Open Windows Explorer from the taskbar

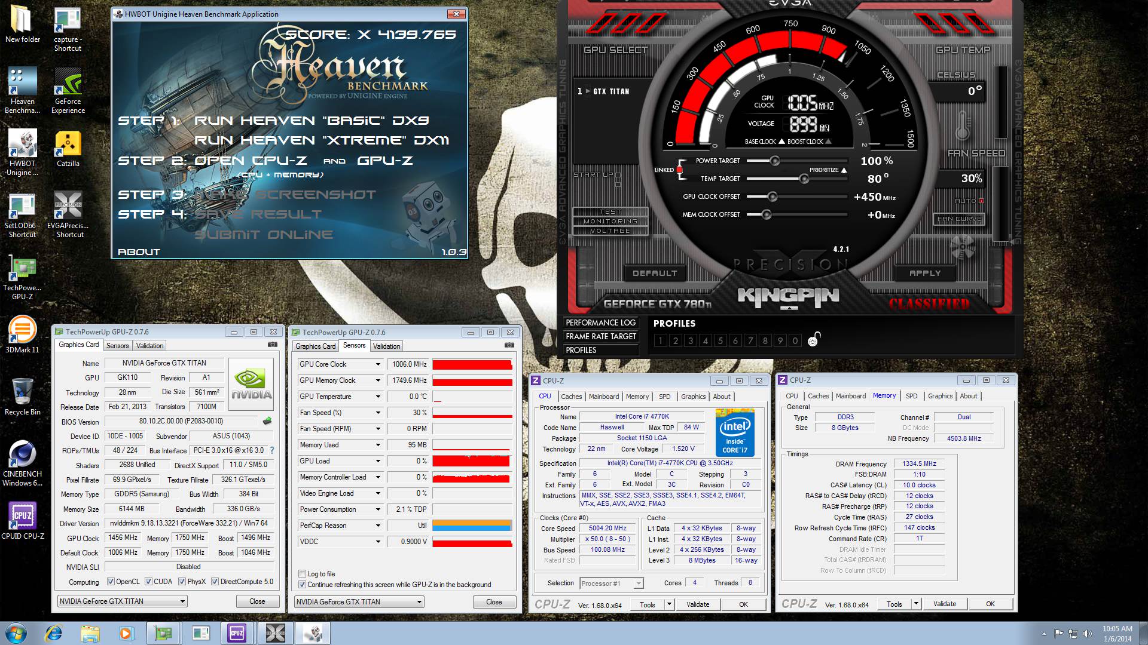pyautogui.click(x=90, y=633)
